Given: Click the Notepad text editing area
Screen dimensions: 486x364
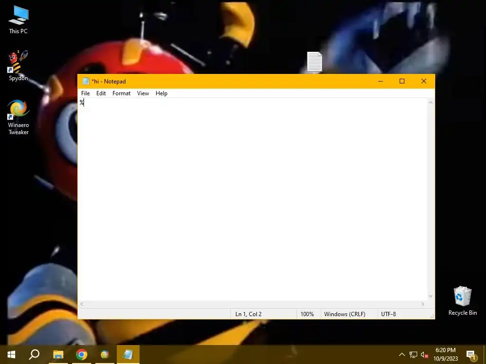Looking at the screenshot, I should pyautogui.click(x=252, y=200).
